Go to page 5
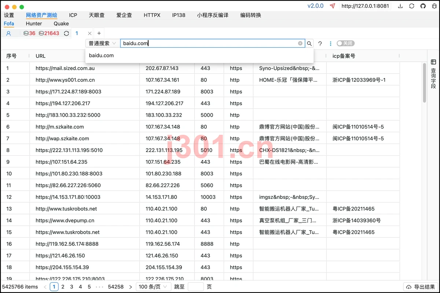 [x=89, y=287]
